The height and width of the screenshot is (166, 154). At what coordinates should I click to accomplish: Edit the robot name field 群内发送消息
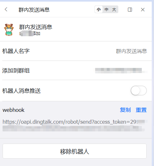(x=131, y=51)
